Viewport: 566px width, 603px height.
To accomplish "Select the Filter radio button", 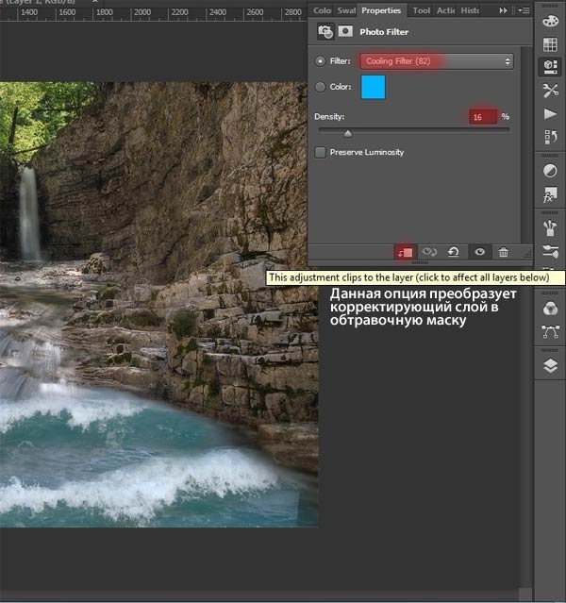I will (320, 61).
